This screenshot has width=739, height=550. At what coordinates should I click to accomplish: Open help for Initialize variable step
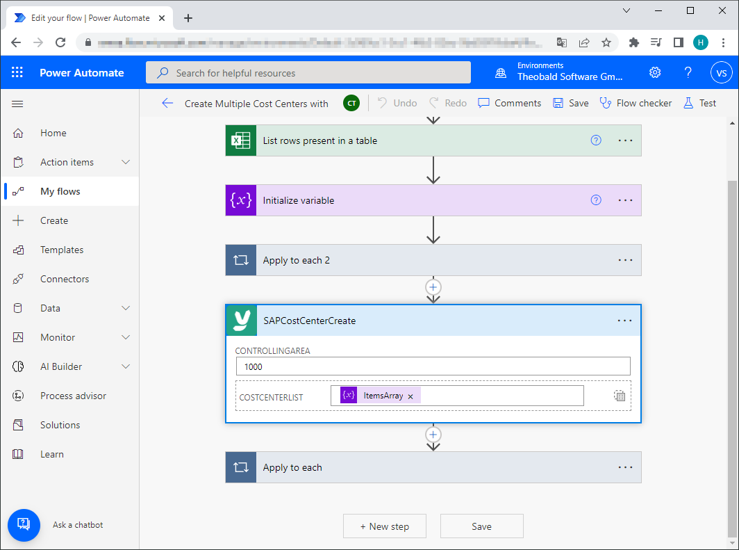pos(596,200)
